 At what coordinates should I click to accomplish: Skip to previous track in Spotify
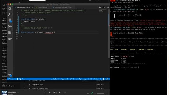(x=50, y=93)
